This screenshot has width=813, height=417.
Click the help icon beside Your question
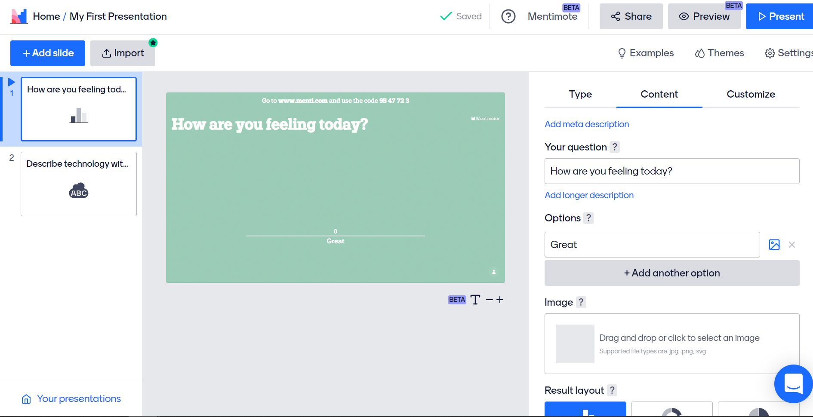(615, 147)
